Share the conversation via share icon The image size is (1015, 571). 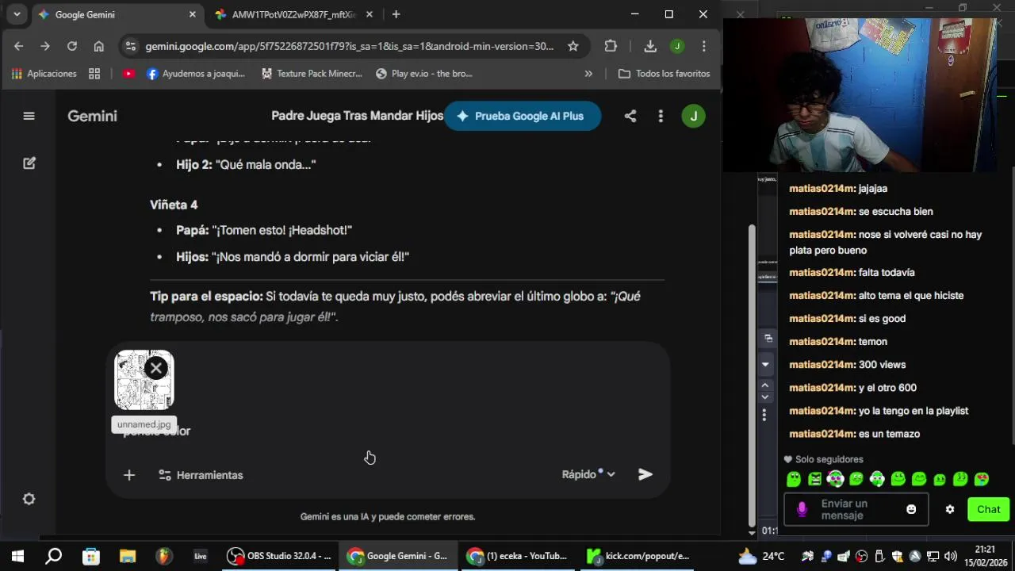coord(630,116)
